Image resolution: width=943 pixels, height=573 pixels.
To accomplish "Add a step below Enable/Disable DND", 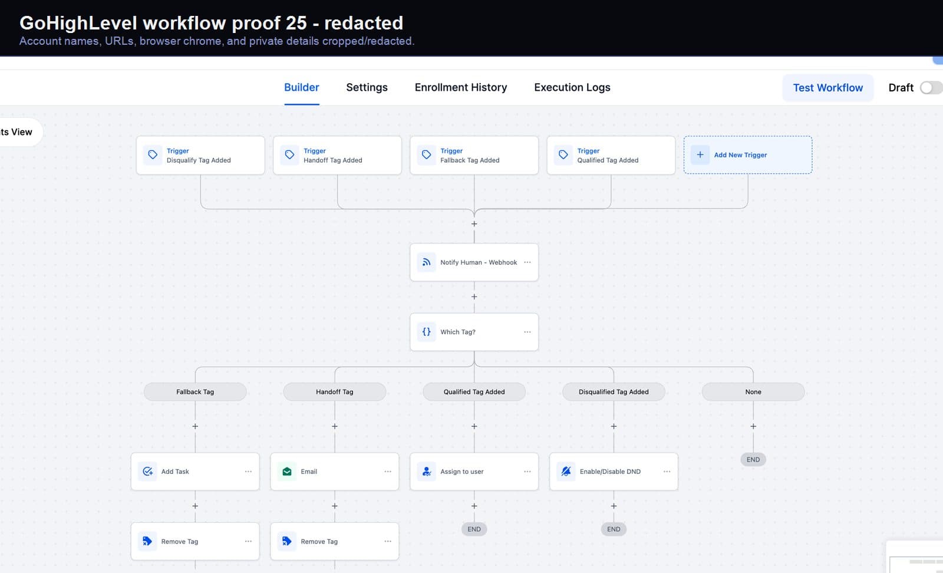I will (x=614, y=506).
